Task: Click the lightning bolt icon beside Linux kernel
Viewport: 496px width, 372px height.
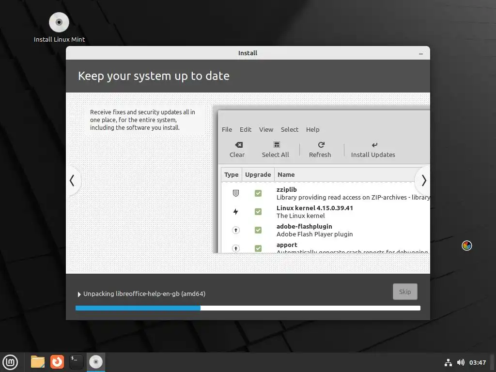Action: click(236, 211)
